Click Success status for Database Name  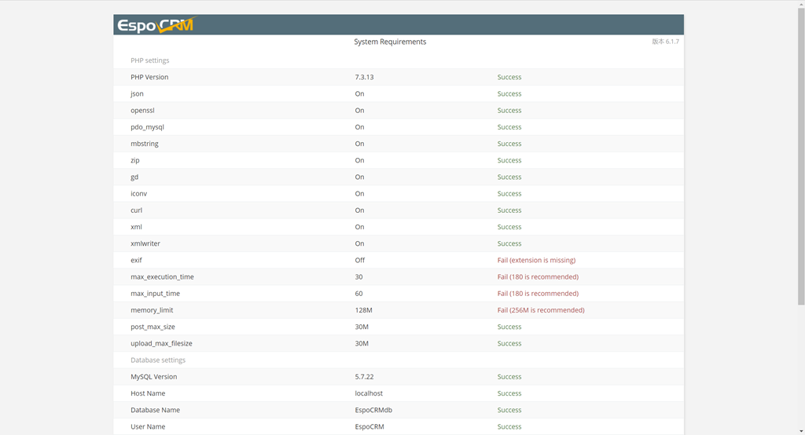509,410
